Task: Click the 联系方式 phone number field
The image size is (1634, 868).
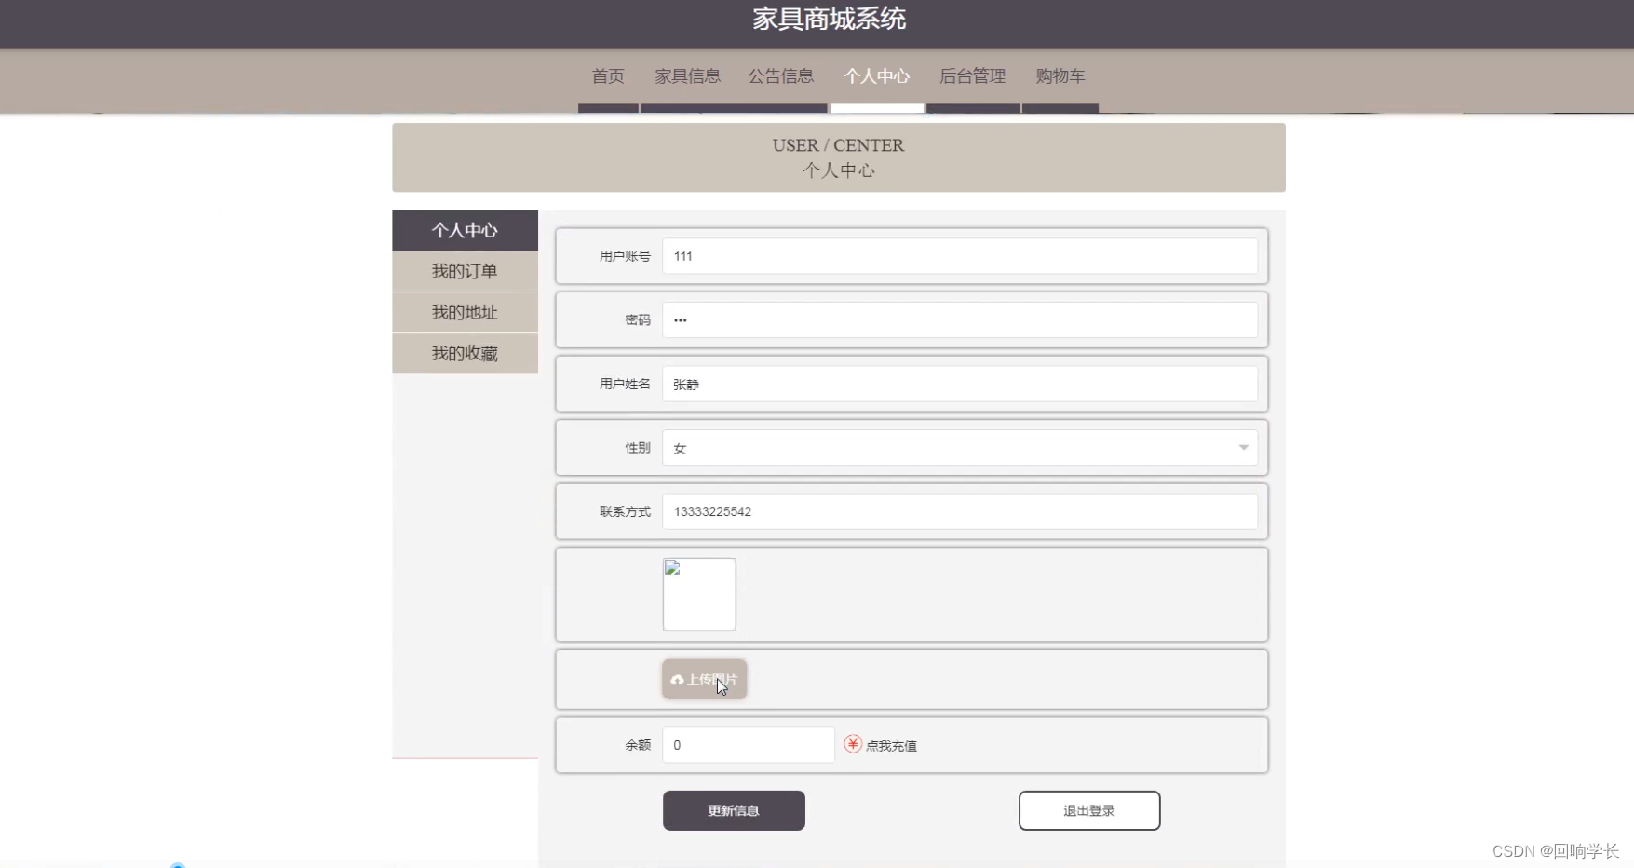Action: point(959,510)
